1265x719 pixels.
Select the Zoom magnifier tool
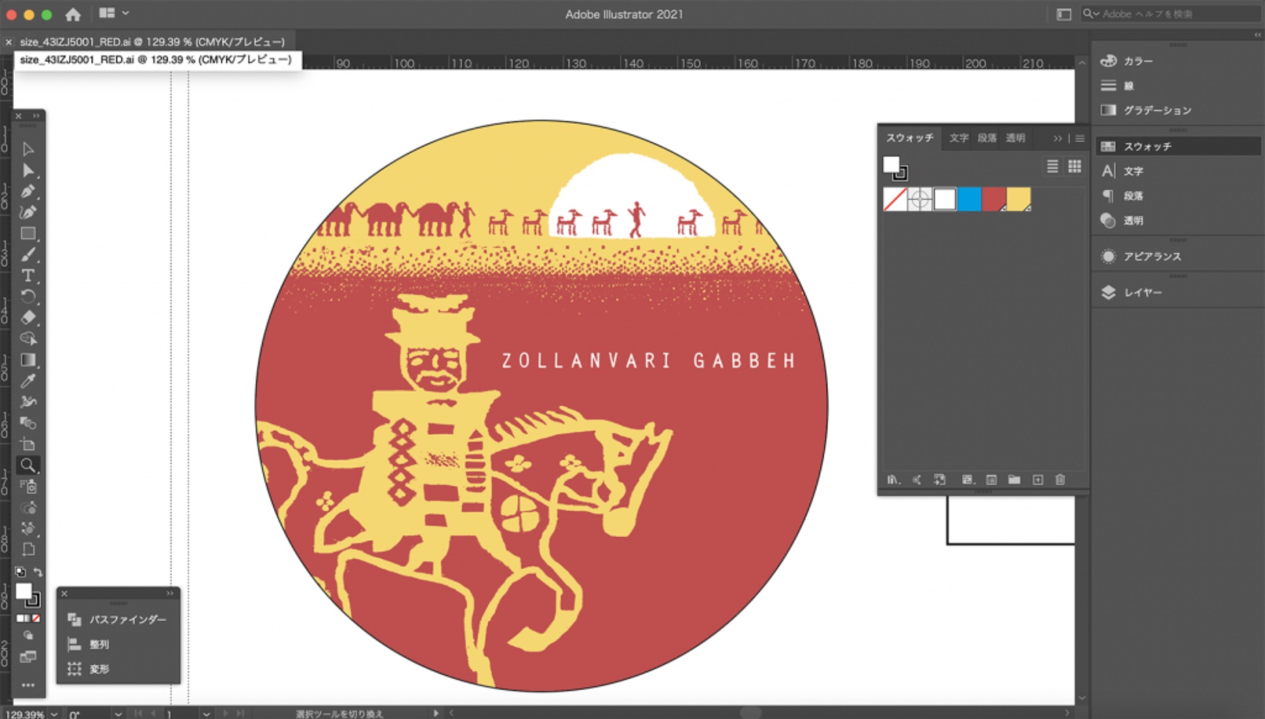tap(28, 466)
